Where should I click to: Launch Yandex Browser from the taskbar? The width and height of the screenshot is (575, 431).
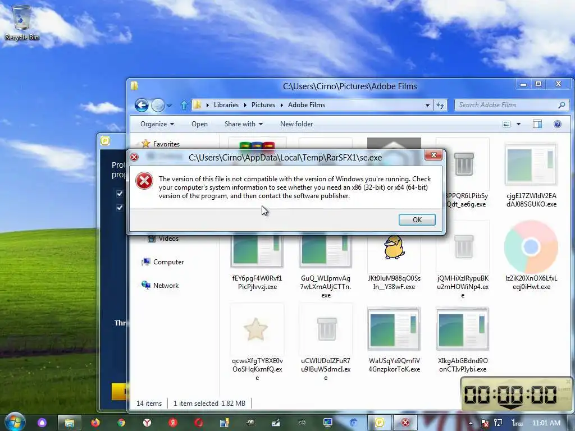(x=147, y=423)
